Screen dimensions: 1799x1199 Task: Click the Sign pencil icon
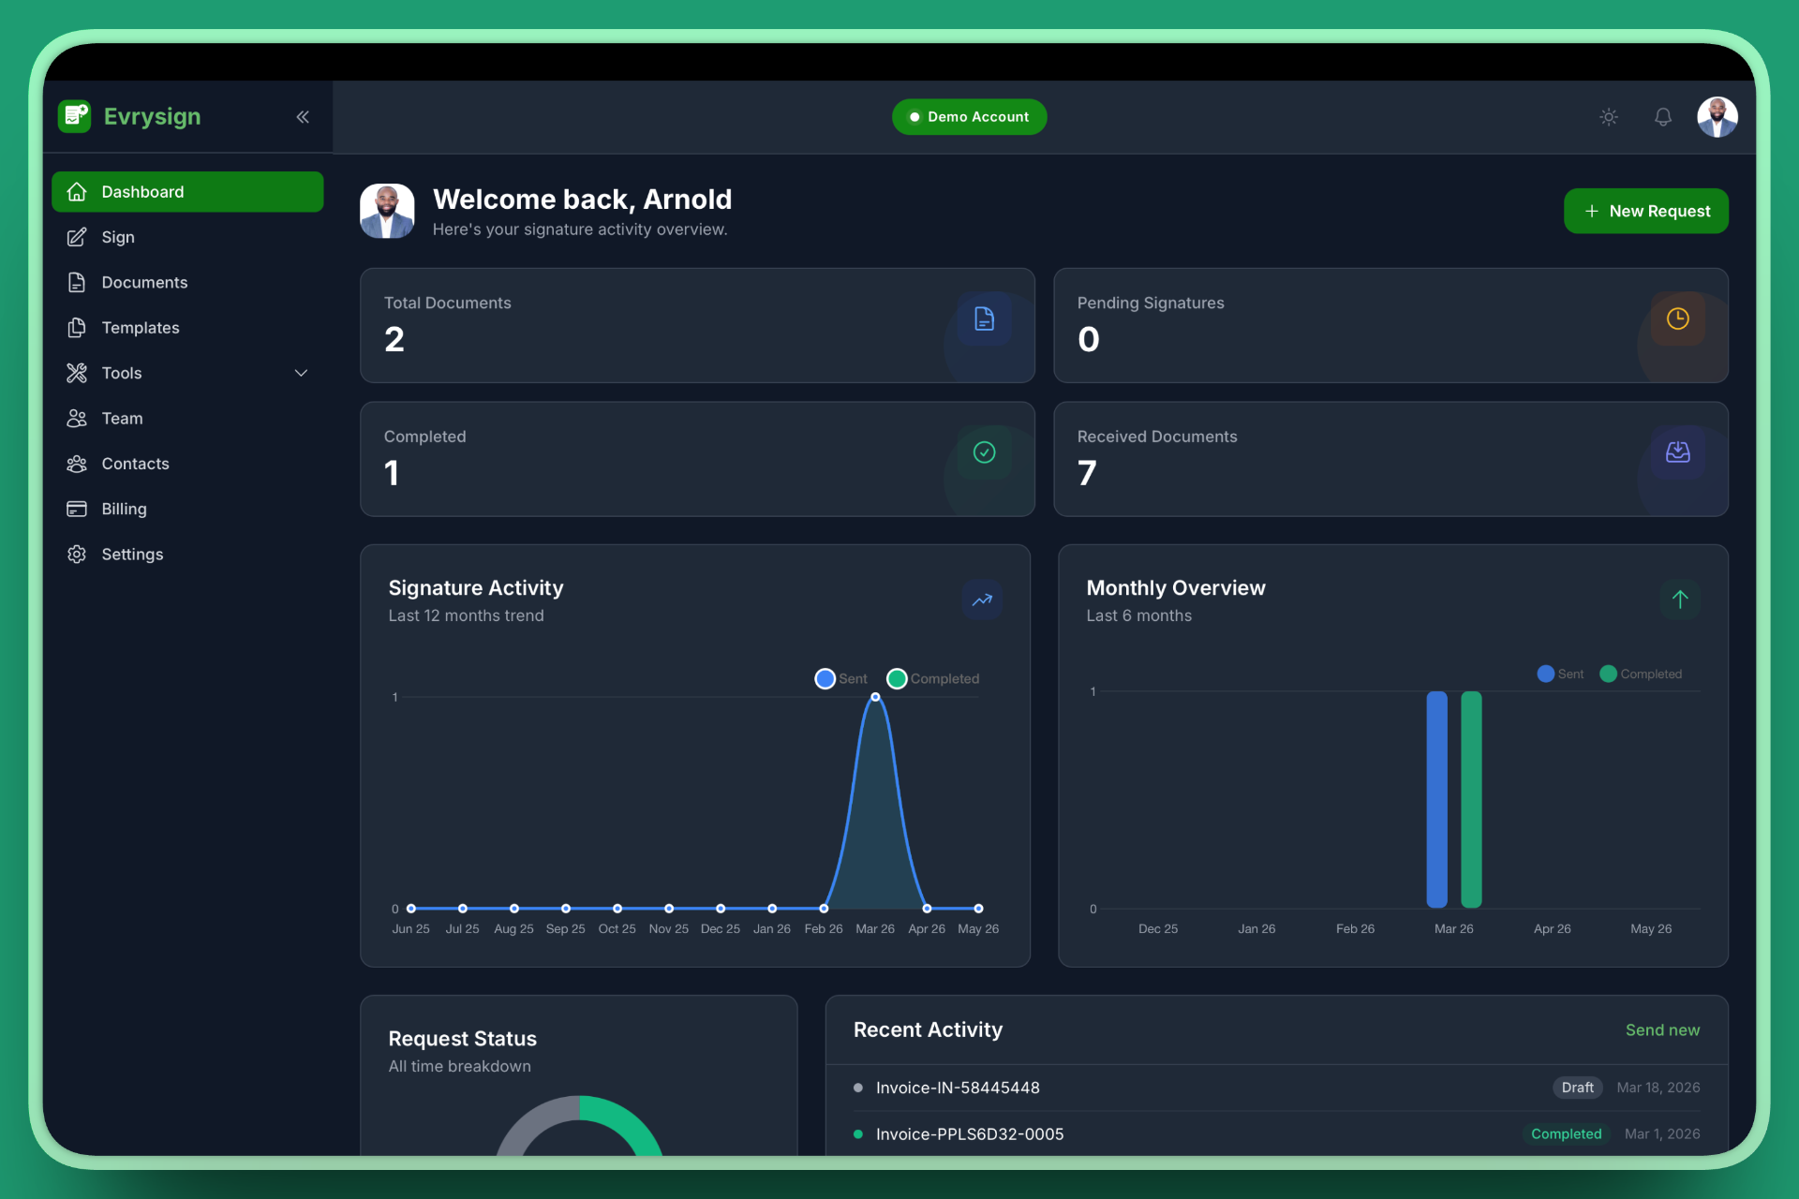pyautogui.click(x=77, y=237)
